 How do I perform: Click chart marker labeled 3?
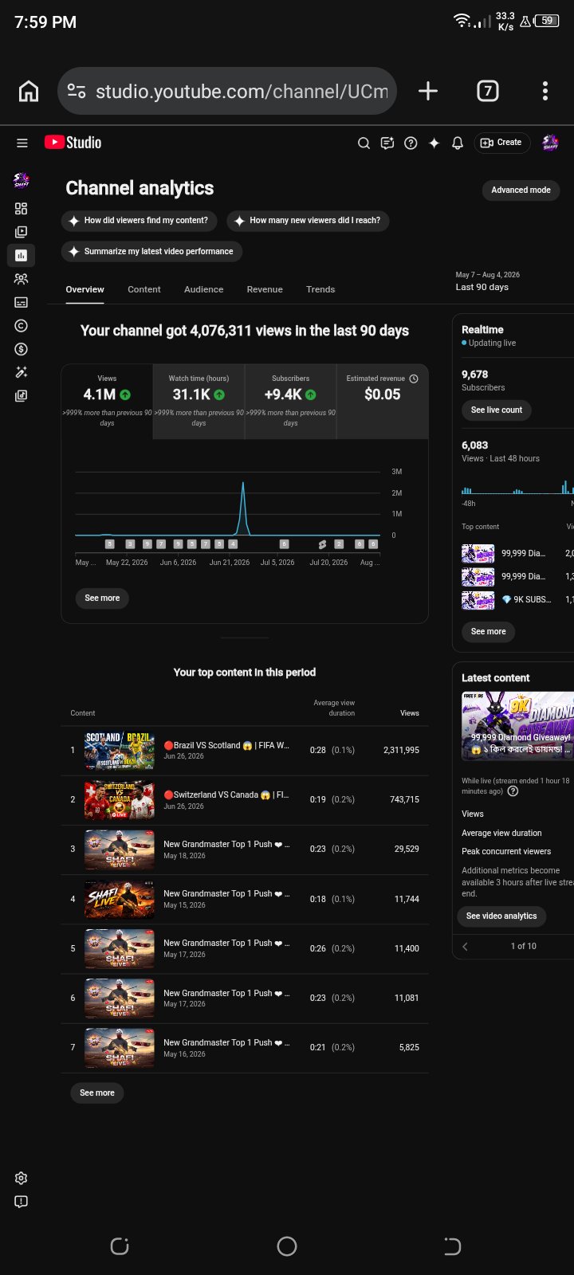pos(130,544)
